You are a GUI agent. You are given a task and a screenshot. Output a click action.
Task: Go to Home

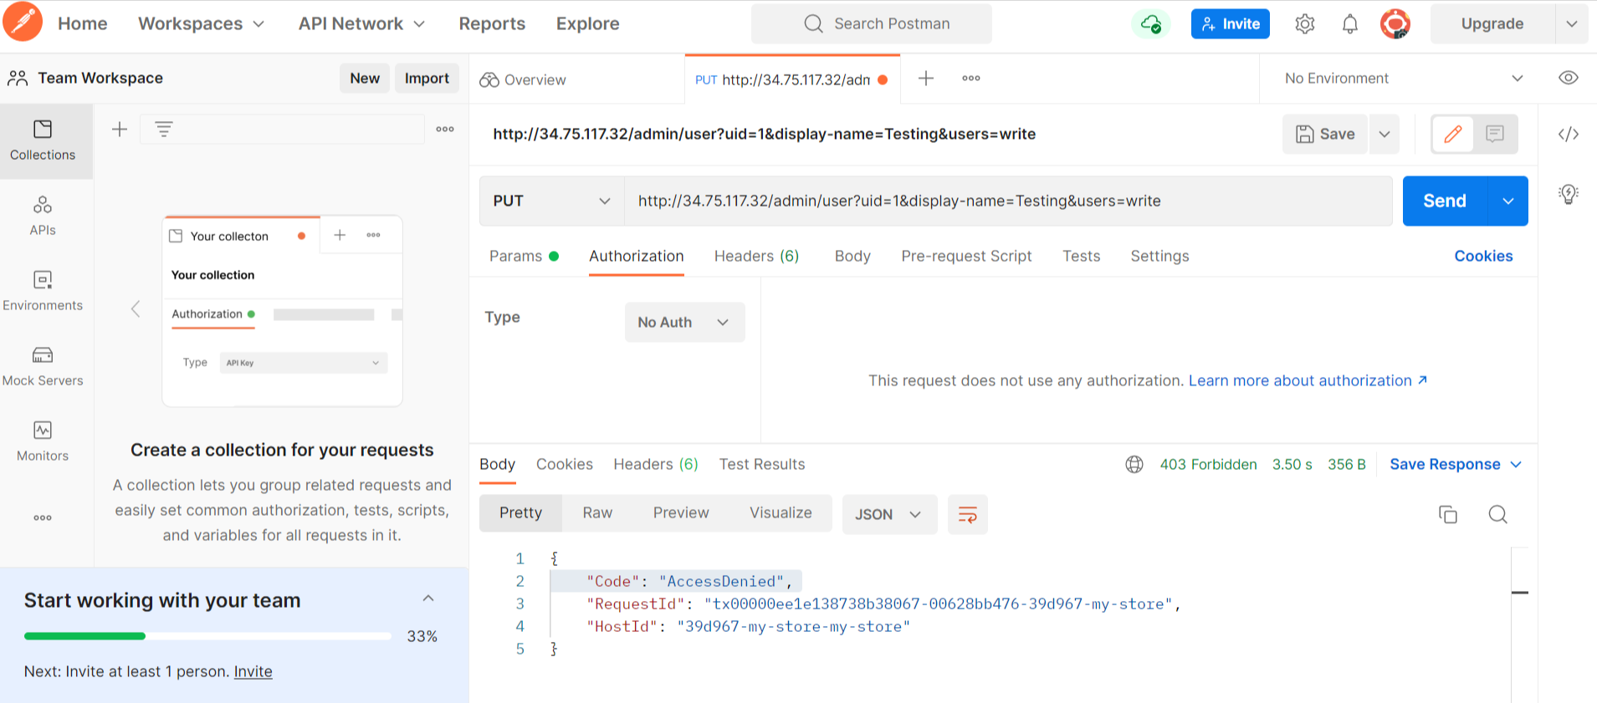(x=82, y=23)
